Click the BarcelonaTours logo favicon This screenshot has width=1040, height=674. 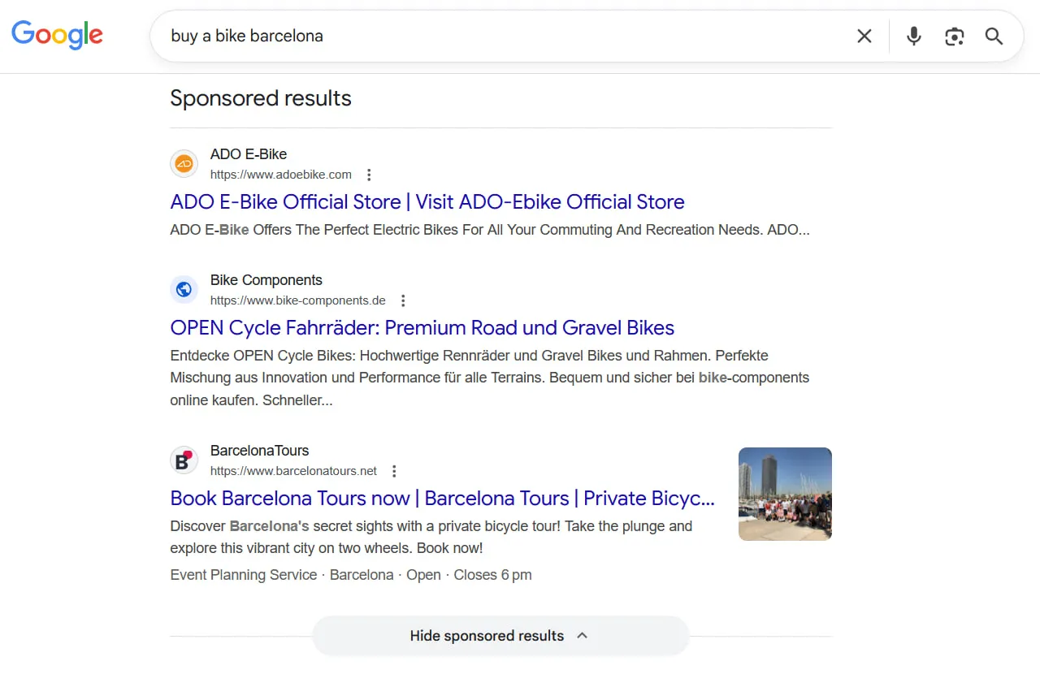pos(184,460)
